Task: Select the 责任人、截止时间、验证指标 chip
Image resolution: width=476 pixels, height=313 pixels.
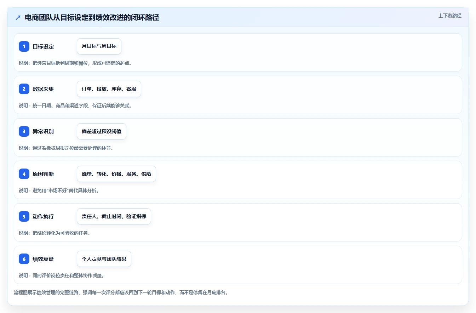Action: pyautogui.click(x=114, y=216)
